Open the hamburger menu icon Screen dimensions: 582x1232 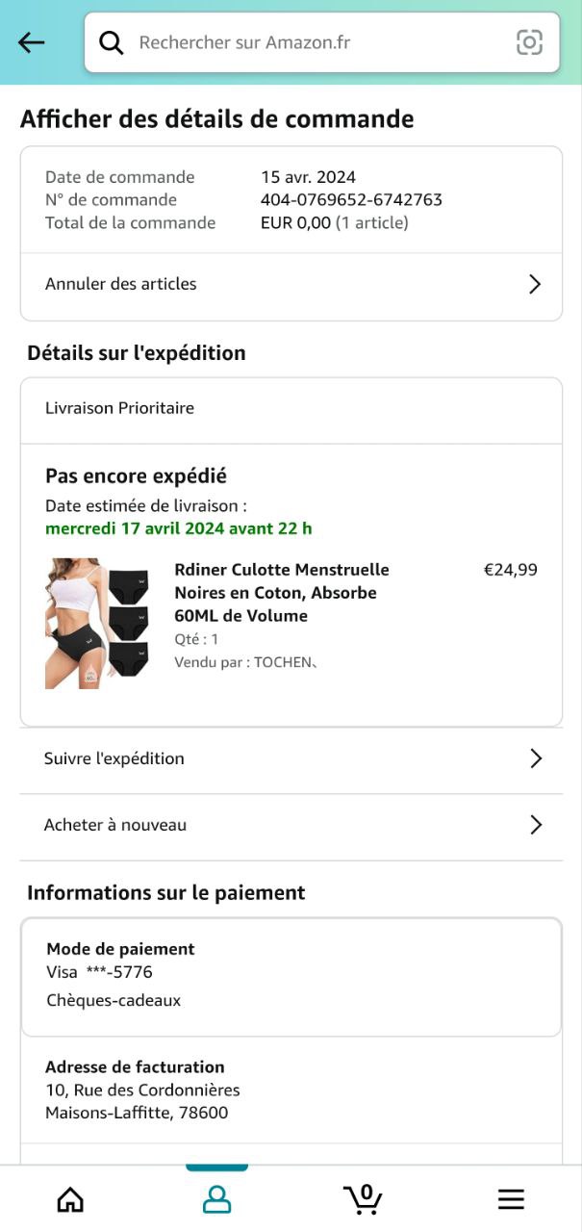tap(511, 1198)
